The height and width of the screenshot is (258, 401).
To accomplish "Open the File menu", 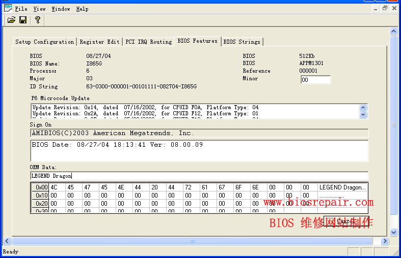I will coord(21,9).
